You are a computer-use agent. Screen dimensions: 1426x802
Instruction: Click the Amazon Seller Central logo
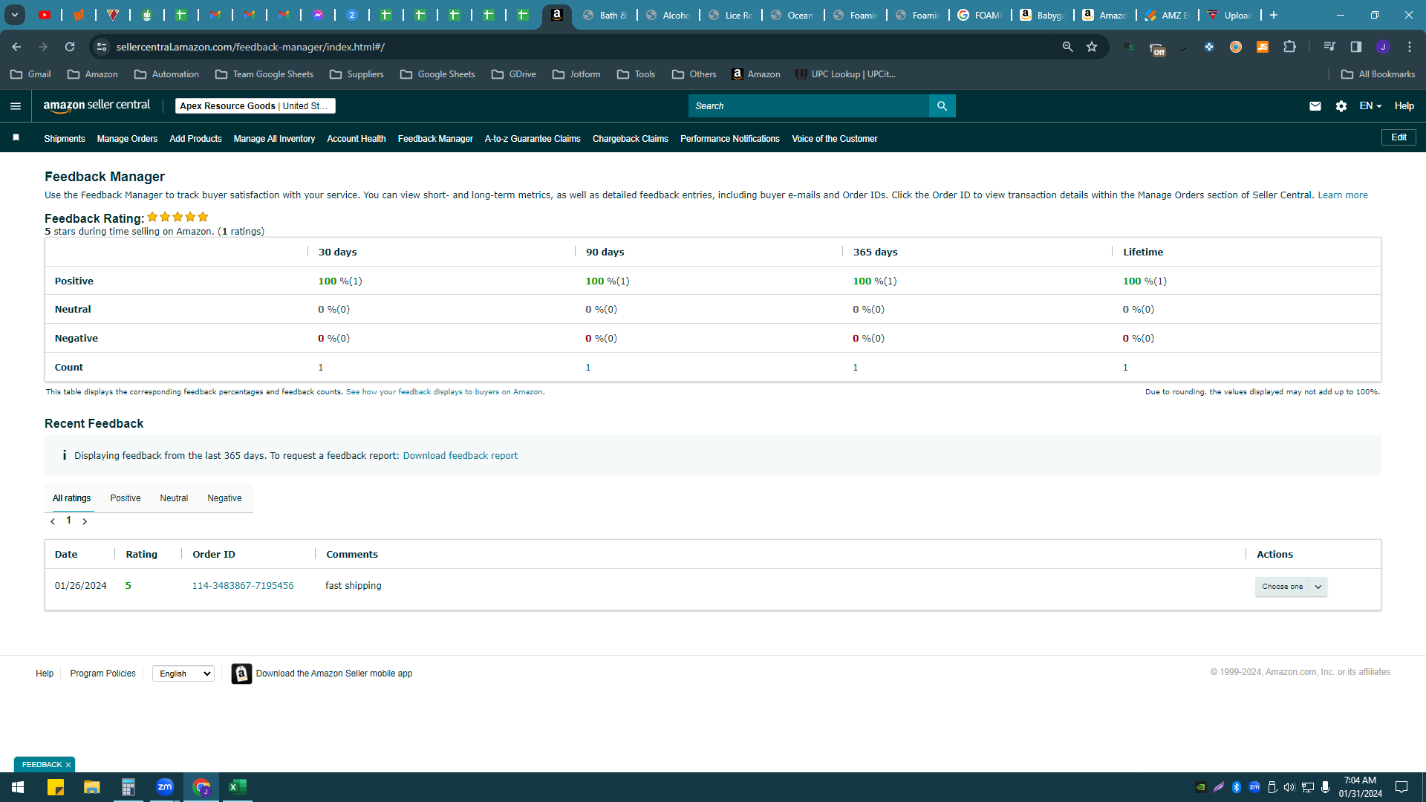point(97,105)
